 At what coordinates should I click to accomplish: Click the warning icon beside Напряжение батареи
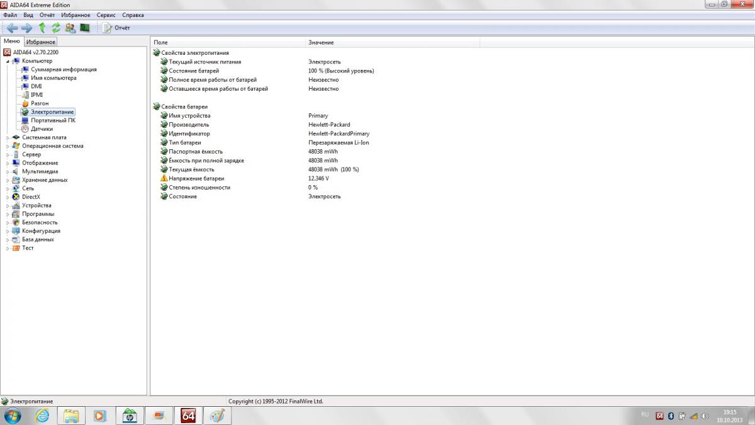click(x=164, y=179)
